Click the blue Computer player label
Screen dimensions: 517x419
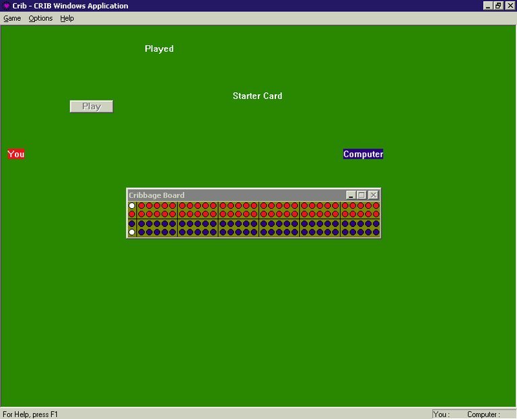click(x=363, y=154)
